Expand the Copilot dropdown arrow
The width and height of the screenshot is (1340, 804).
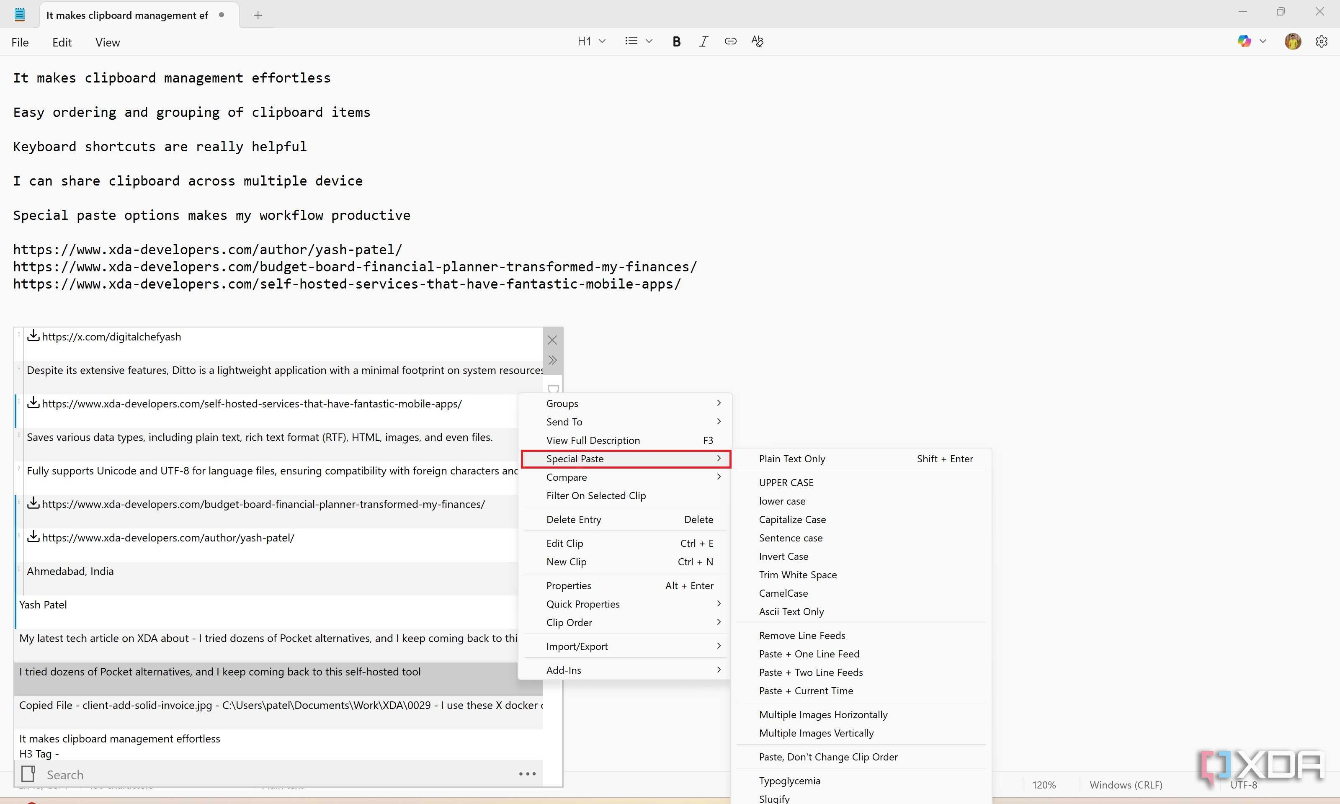pyautogui.click(x=1263, y=42)
